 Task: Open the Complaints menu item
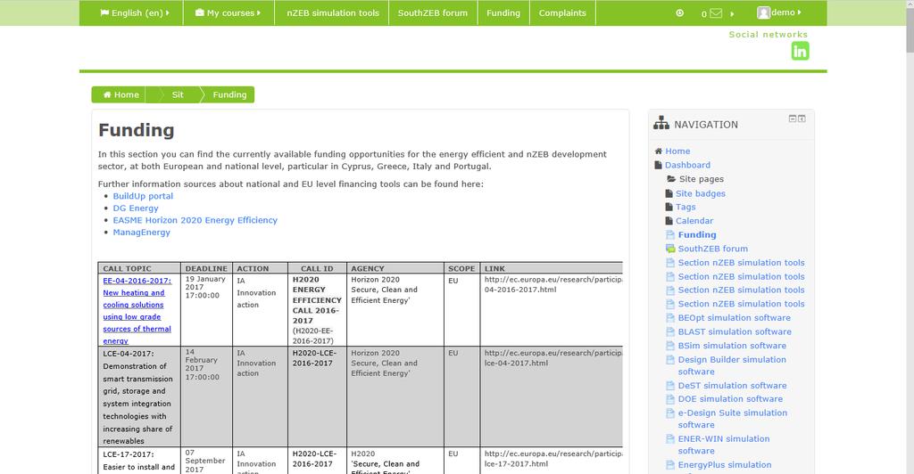562,12
